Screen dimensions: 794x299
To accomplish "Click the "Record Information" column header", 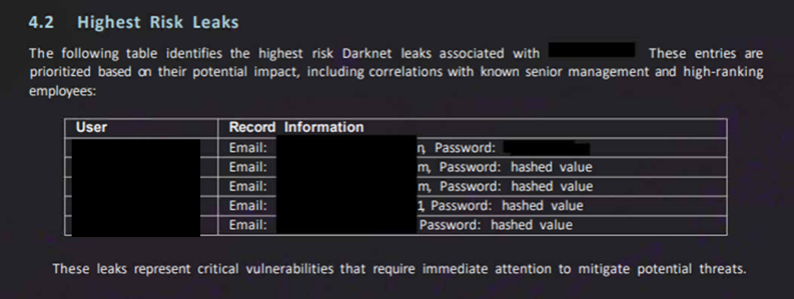I will tap(296, 127).
